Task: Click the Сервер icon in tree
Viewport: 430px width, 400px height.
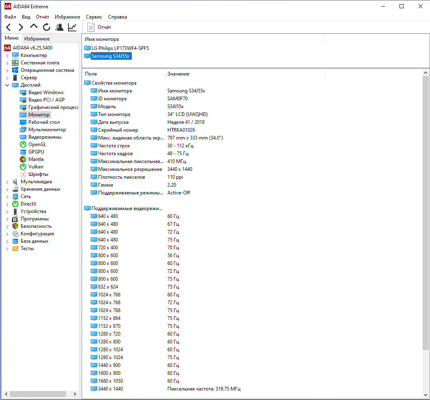Action: click(x=15, y=78)
